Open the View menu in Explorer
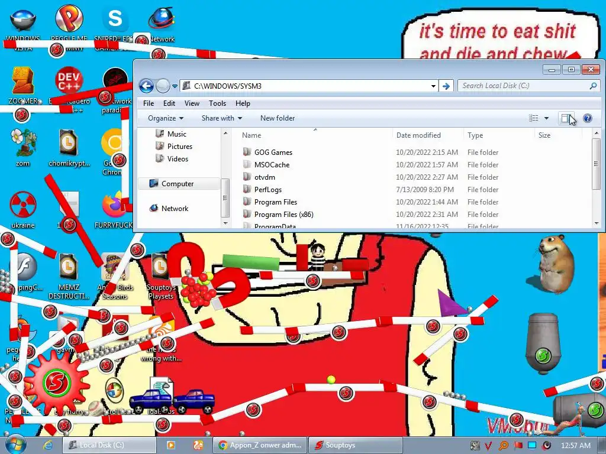Screen dimensions: 606x454 click(x=192, y=103)
